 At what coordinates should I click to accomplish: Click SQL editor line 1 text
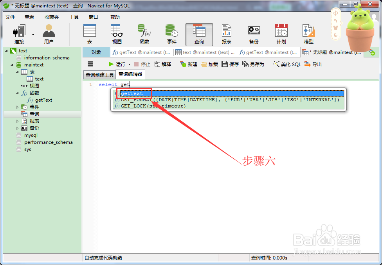tap(114, 84)
